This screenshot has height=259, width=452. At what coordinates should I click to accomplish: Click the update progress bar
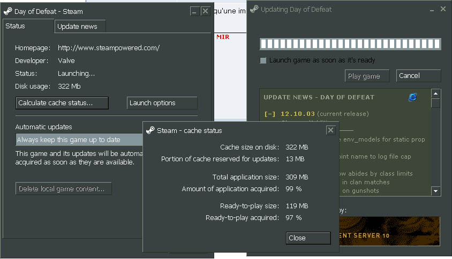click(x=350, y=44)
